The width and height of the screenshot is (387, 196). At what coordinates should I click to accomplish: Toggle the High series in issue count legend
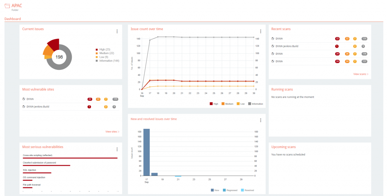coord(213,104)
